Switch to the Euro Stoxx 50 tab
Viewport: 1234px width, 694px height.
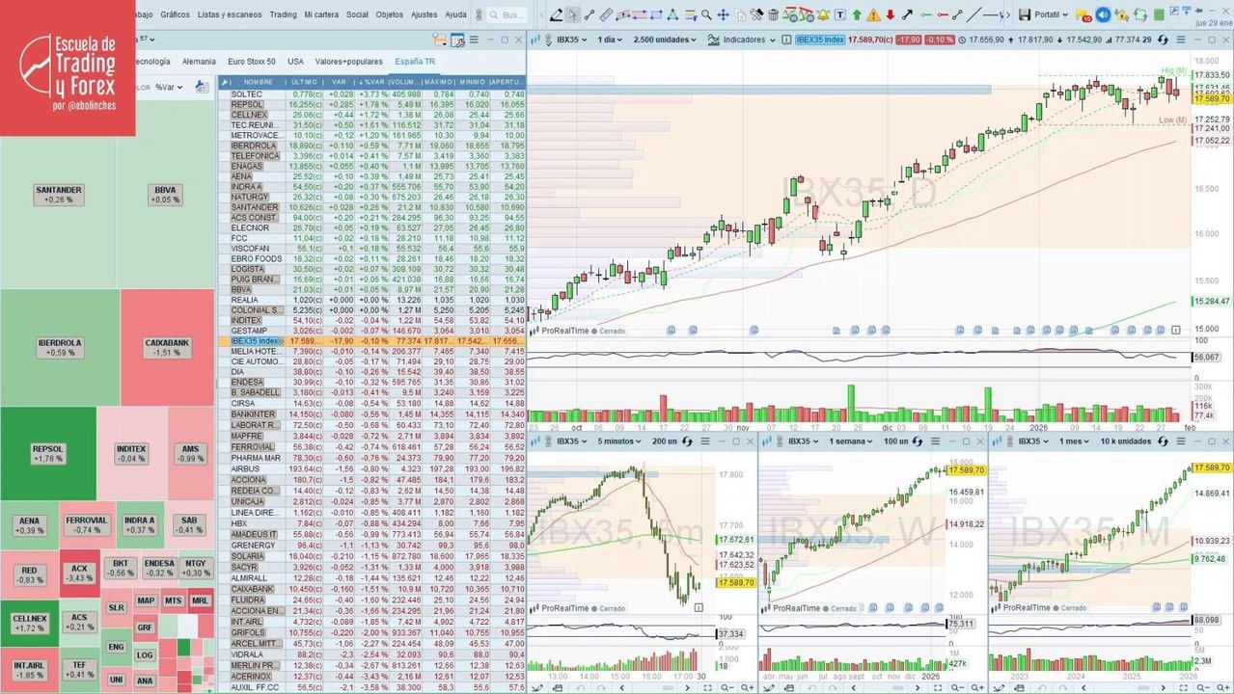point(251,62)
